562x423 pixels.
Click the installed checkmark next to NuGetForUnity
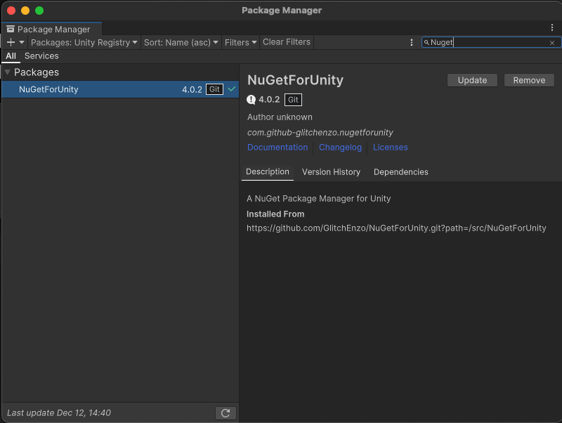pyautogui.click(x=232, y=89)
